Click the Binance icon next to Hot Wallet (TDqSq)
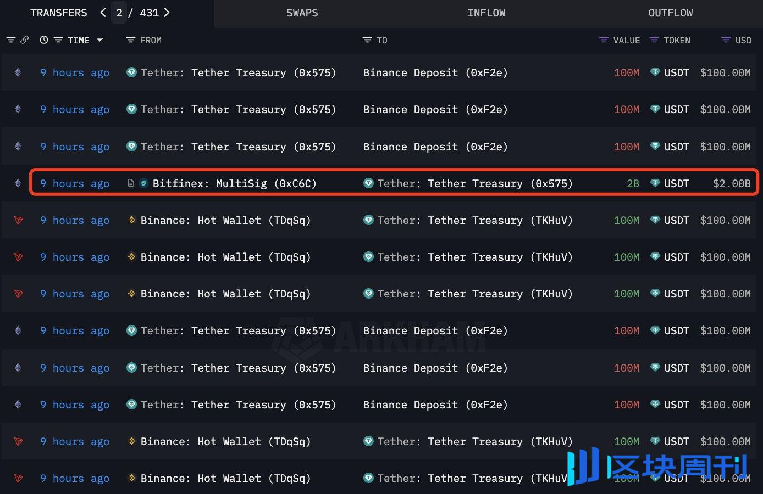The image size is (763, 494). pos(131,220)
